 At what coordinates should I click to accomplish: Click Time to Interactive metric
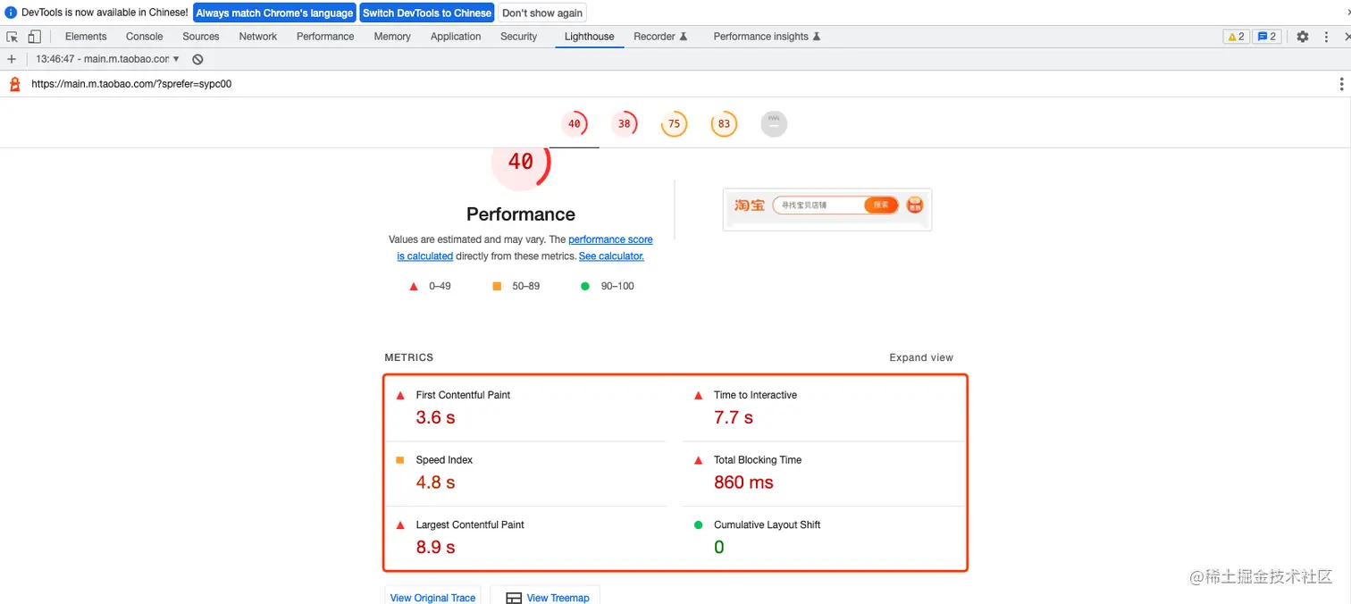pos(824,407)
